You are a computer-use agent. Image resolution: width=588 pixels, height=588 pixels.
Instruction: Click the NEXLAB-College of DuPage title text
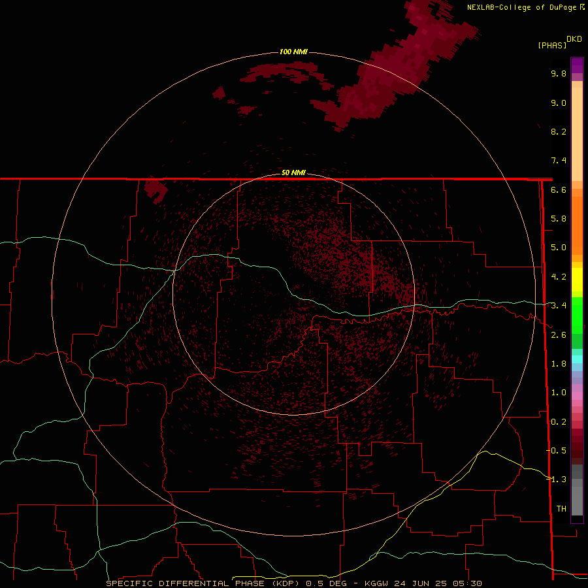[522, 7]
